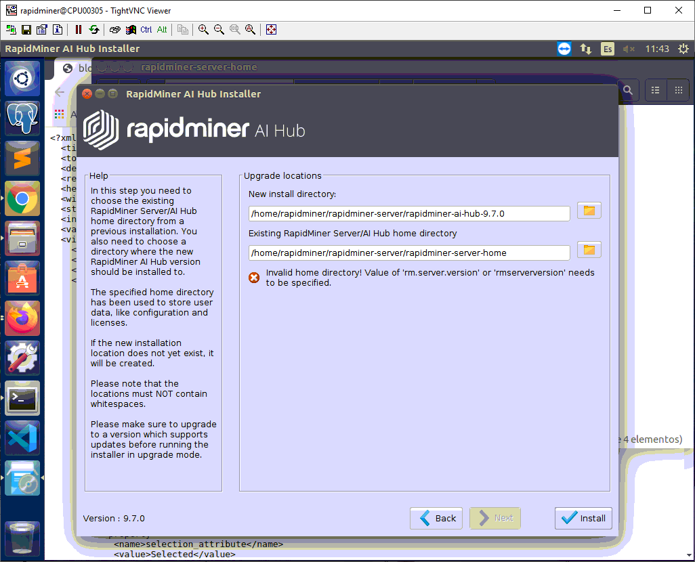Open the wrench-and-gear settings tool in the dock
695x562 pixels.
(22, 358)
